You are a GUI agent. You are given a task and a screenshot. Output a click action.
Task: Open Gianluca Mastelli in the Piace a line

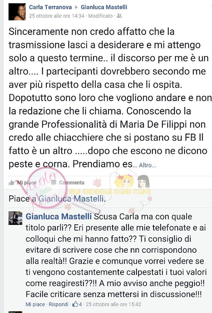(x=71, y=199)
